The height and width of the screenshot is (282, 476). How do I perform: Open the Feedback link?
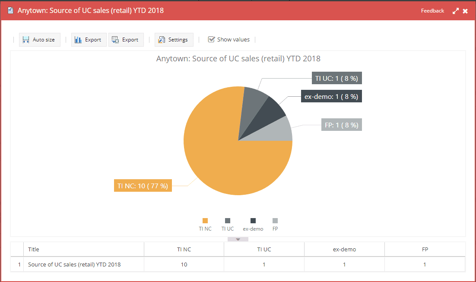pos(432,11)
